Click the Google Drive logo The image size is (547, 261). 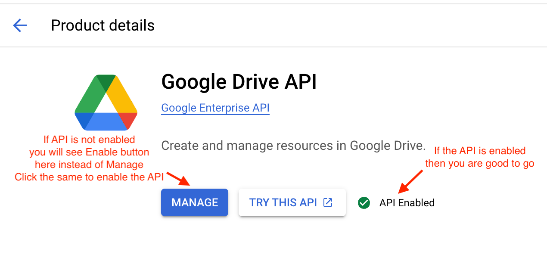pyautogui.click(x=106, y=102)
